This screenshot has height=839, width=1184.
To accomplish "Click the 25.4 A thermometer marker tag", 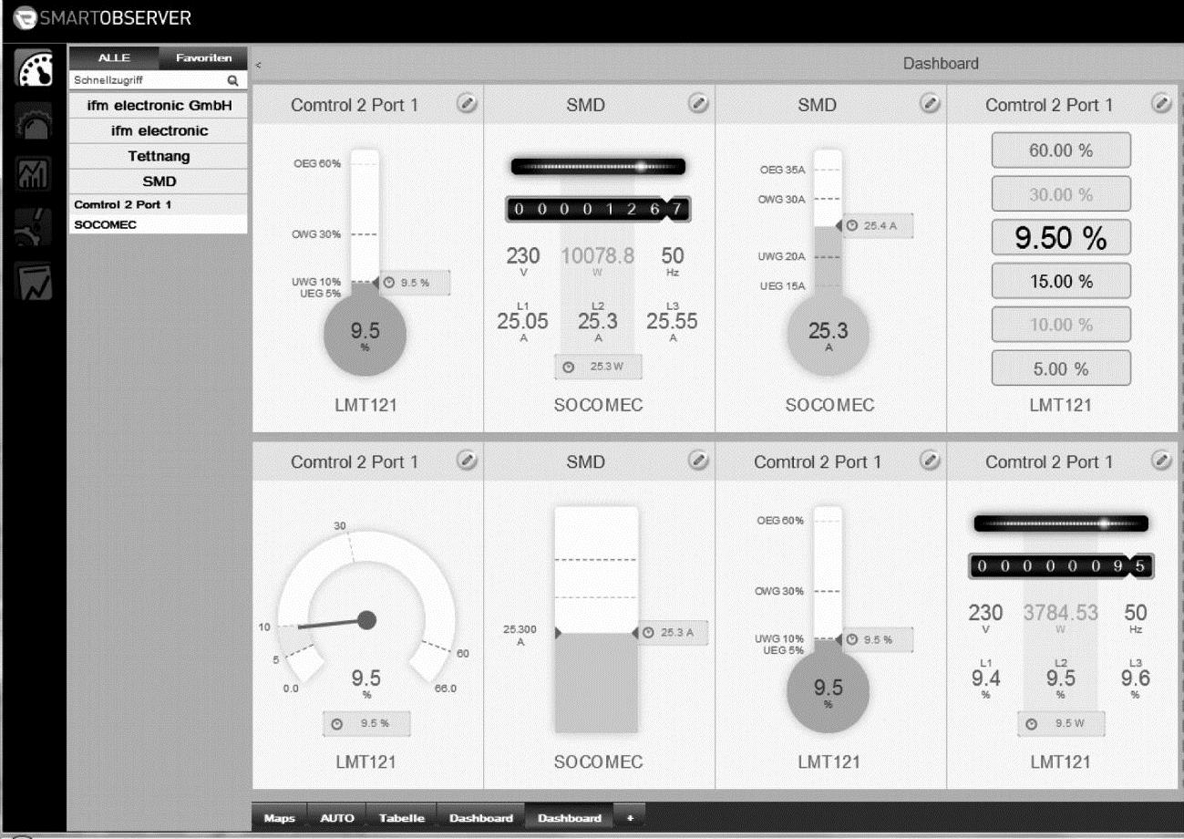I will pos(876,225).
